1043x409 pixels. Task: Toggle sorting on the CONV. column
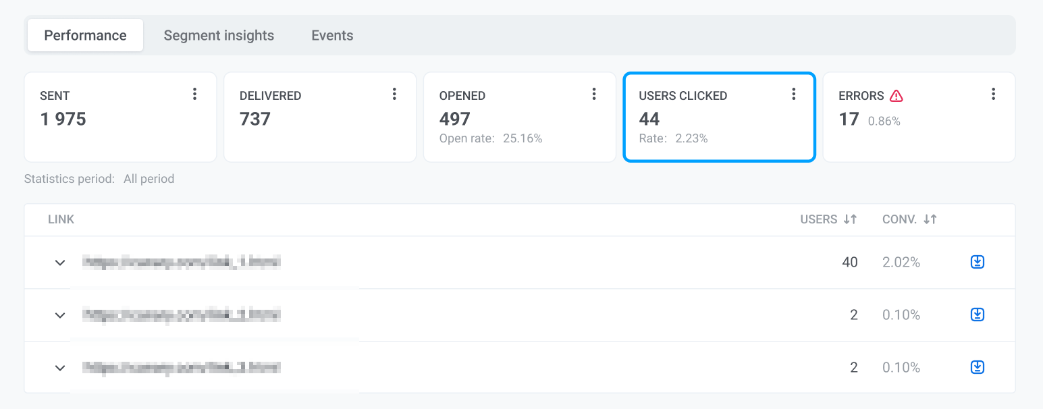tap(931, 219)
